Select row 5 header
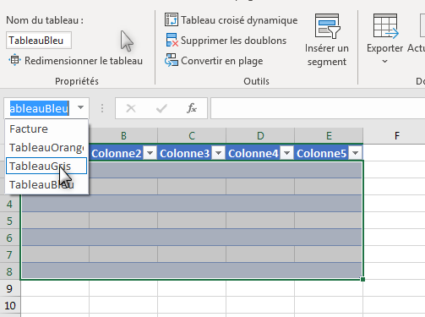This screenshot has height=317, width=425. click(9, 221)
